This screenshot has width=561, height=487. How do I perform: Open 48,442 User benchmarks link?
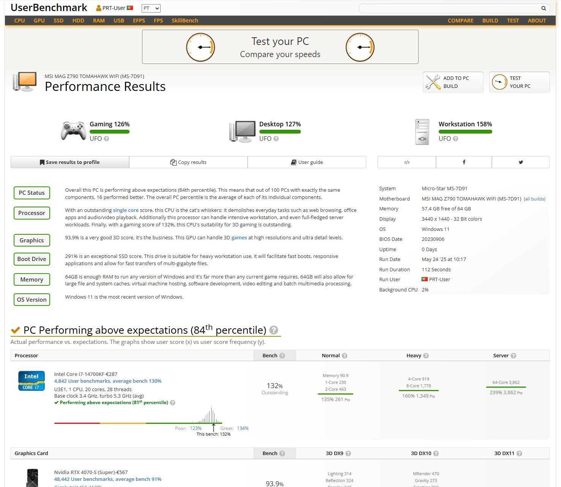click(x=108, y=479)
